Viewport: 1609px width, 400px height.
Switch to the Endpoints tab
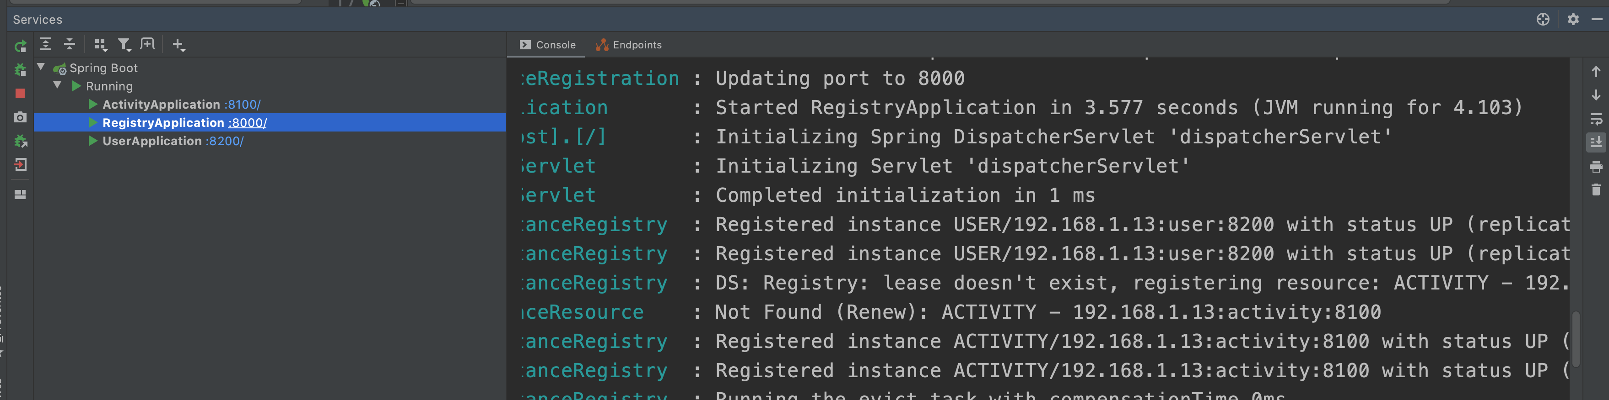click(628, 45)
